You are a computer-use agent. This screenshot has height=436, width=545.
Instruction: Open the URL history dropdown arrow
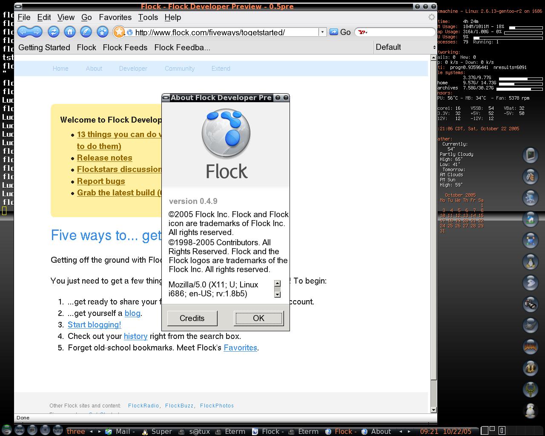[322, 32]
